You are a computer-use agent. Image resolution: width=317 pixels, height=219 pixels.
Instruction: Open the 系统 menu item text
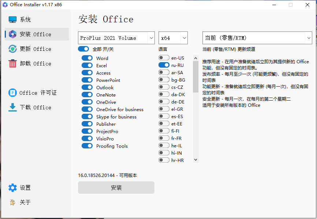(25, 20)
